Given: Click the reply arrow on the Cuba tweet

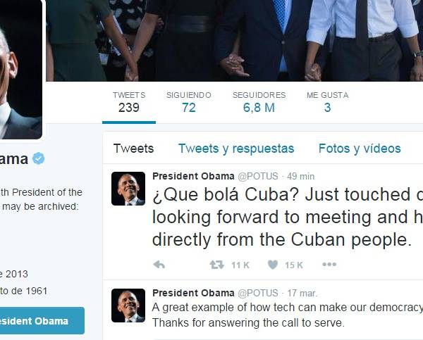Looking at the screenshot, I should pyautogui.click(x=159, y=265).
